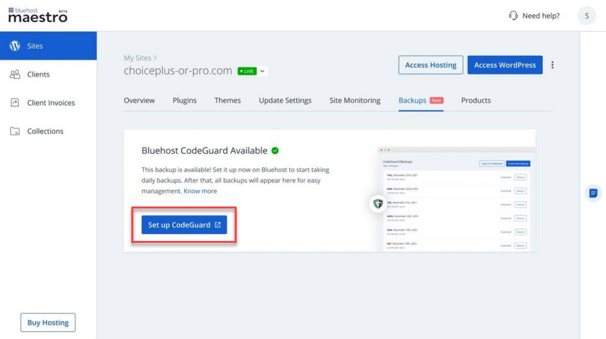606x339 pixels.
Task: Open the Need help? link
Action: coord(541,16)
